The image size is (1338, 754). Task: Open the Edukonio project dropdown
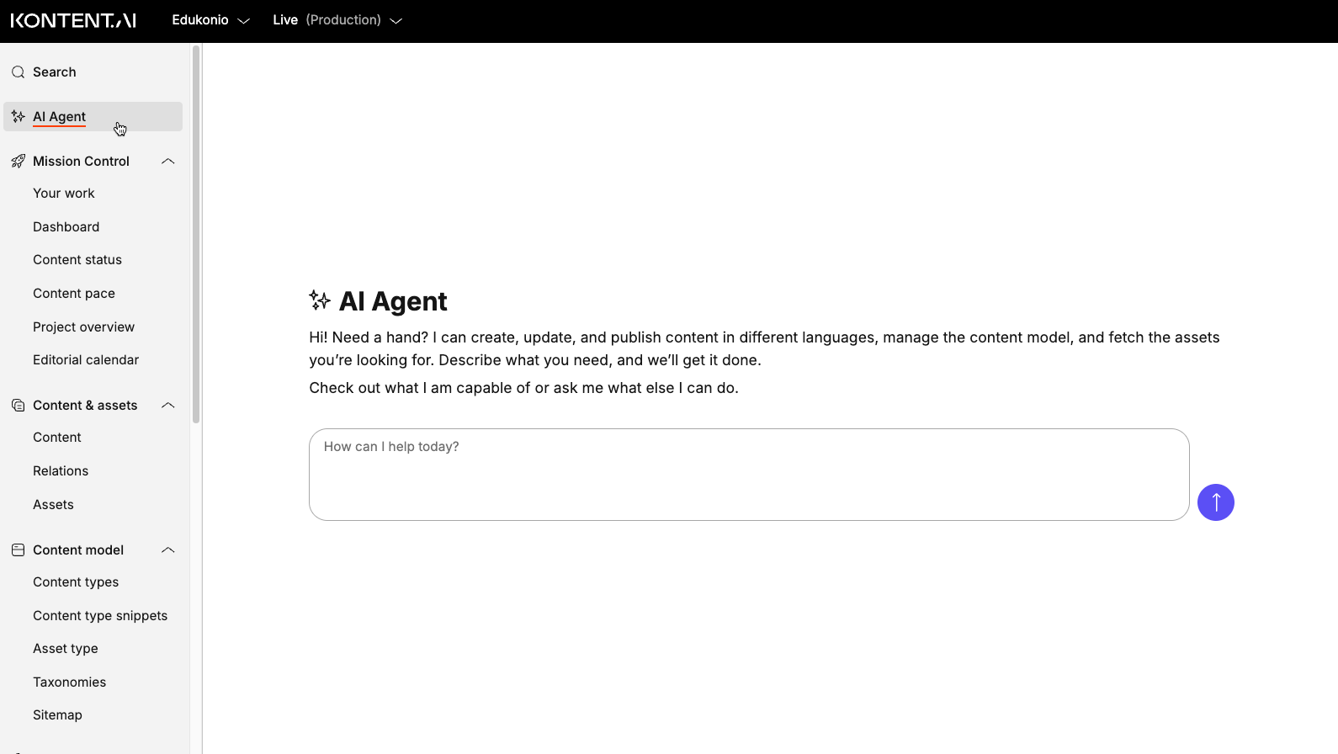pyautogui.click(x=210, y=20)
